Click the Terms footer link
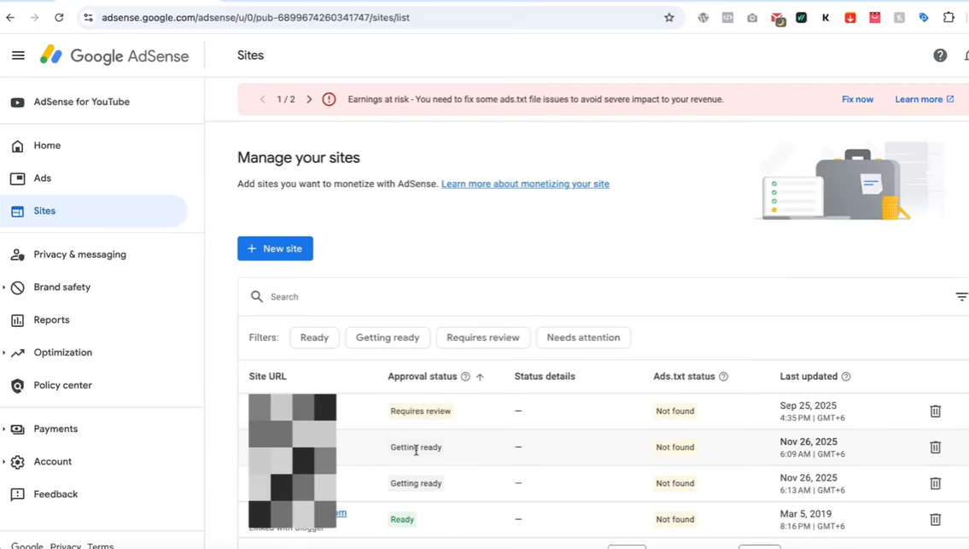The height and width of the screenshot is (549, 969). 101,546
